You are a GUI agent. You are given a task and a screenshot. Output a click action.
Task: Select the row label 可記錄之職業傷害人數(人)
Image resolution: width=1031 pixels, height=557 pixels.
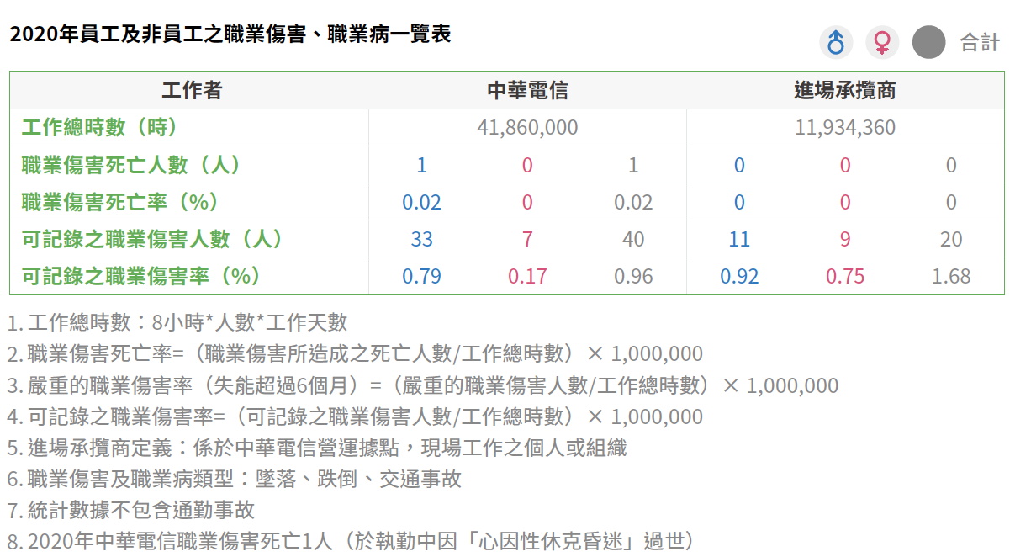(x=152, y=238)
